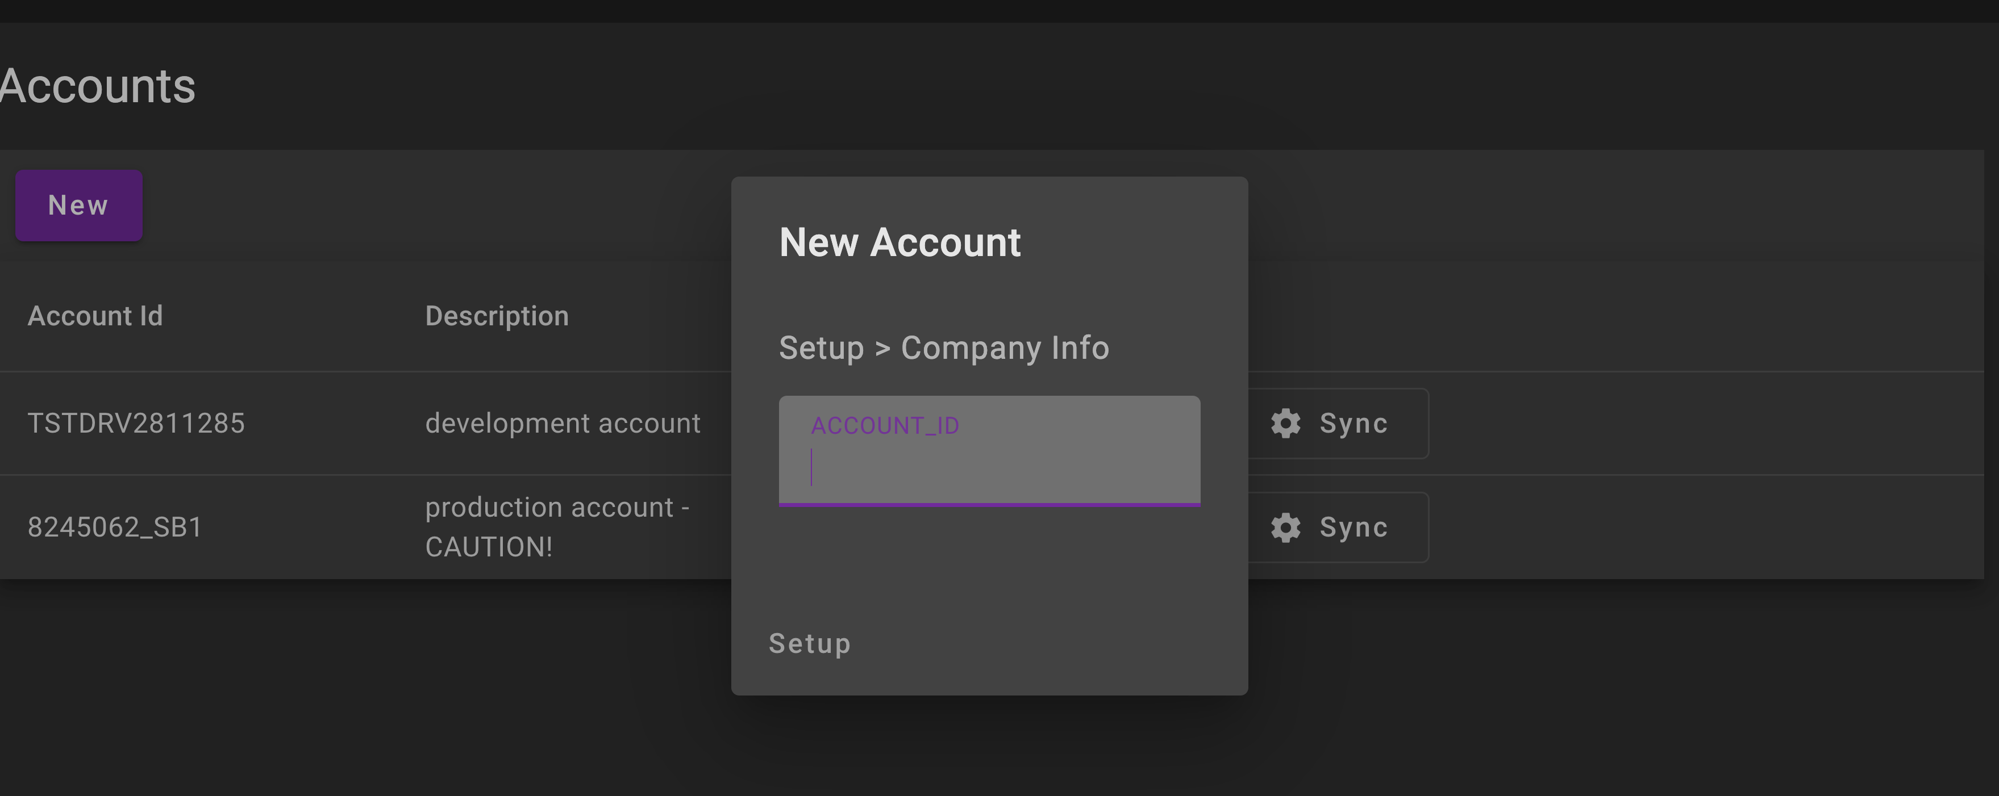1999x796 pixels.
Task: Click the Setup button in dialog
Action: coord(809,644)
